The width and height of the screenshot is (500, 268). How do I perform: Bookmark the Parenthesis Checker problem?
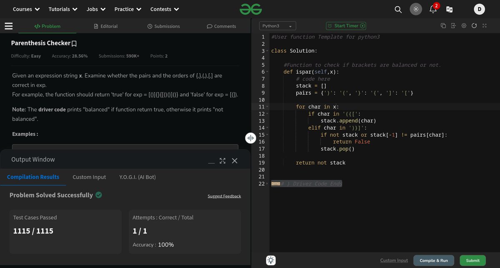(74, 43)
